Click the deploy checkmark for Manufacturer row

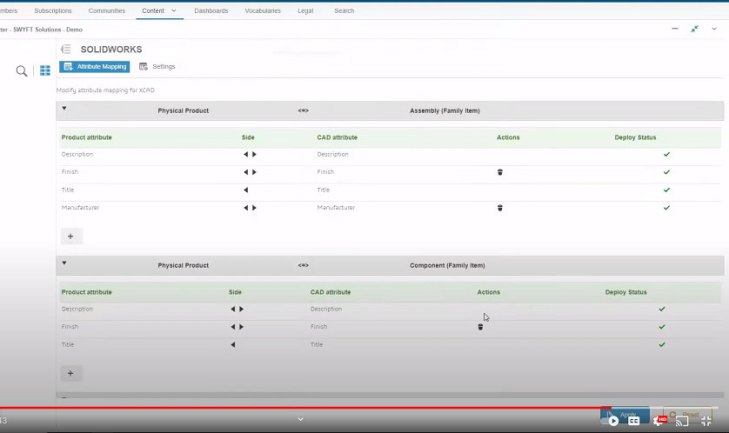pos(666,208)
